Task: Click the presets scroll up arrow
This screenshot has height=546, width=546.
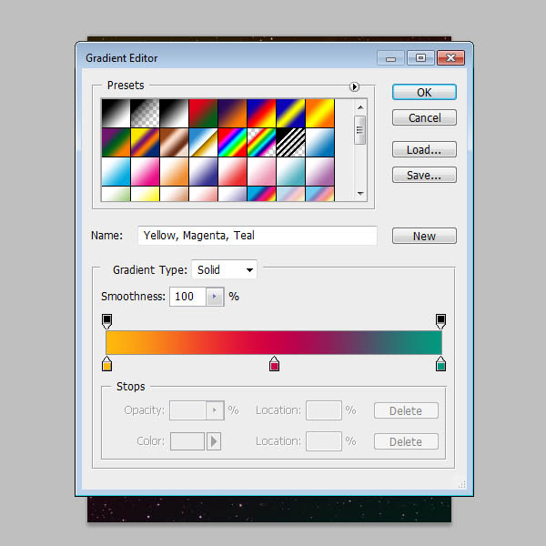Action: click(360, 107)
